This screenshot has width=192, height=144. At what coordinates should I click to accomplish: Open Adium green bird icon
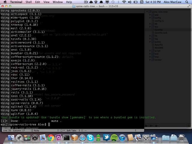98,138
